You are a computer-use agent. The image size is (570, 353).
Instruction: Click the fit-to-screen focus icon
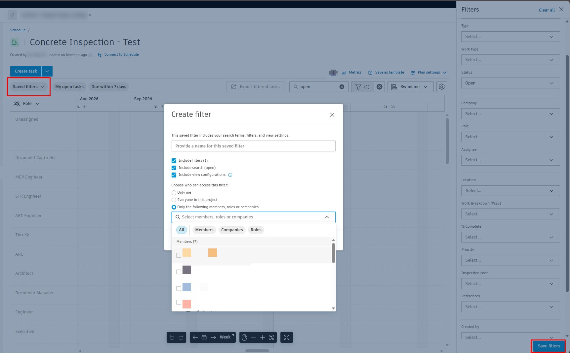[271, 337]
